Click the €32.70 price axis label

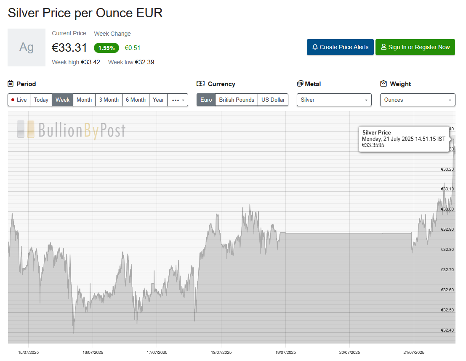coord(447,270)
